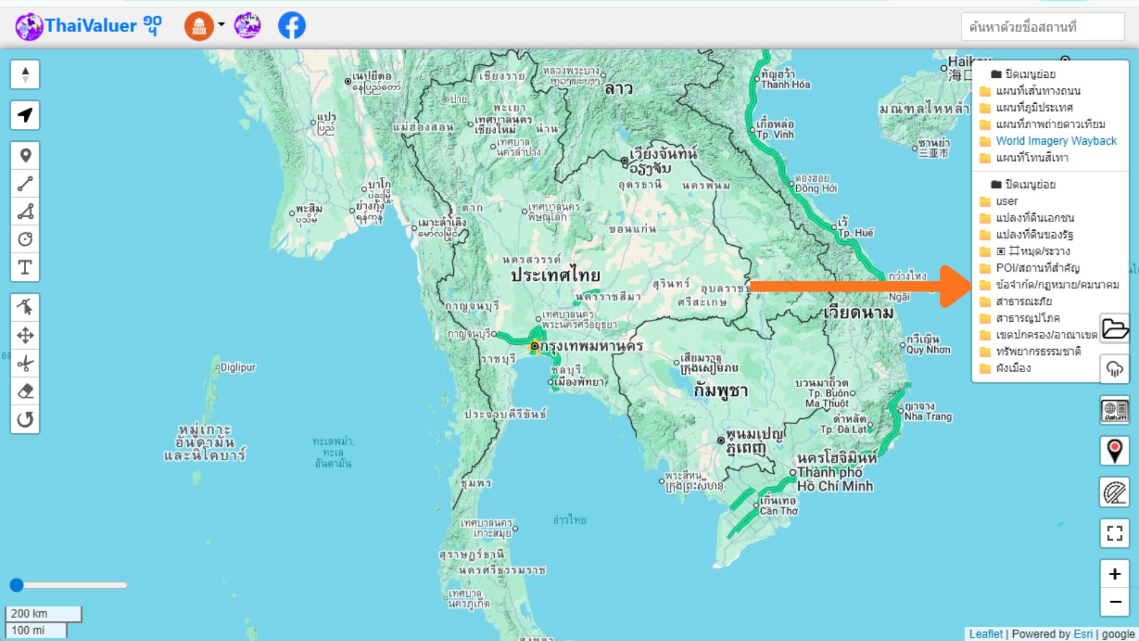The width and height of the screenshot is (1139, 641).
Task: Select แผนที่ภาพถ่ายดาวเทียม basemap
Action: pos(1050,124)
